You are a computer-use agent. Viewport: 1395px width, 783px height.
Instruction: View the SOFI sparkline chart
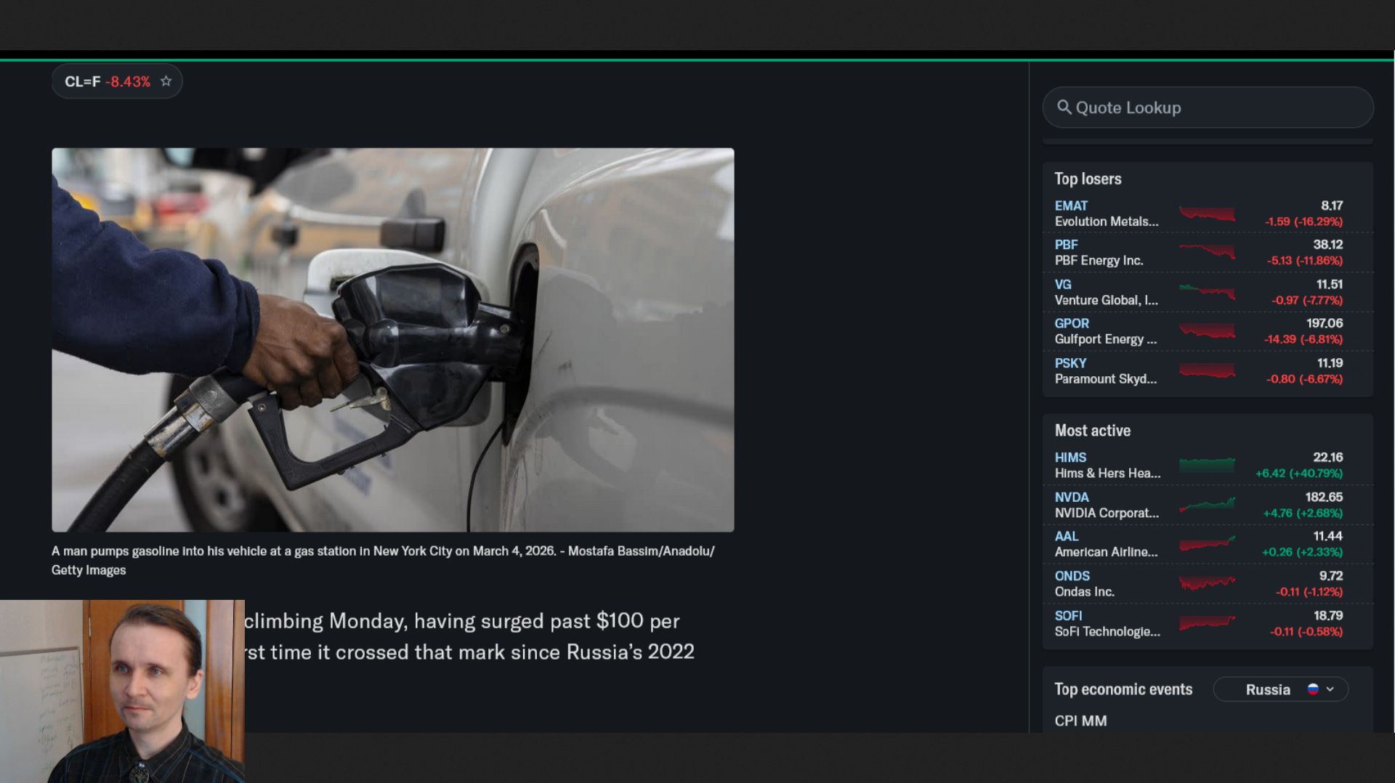click(1207, 623)
